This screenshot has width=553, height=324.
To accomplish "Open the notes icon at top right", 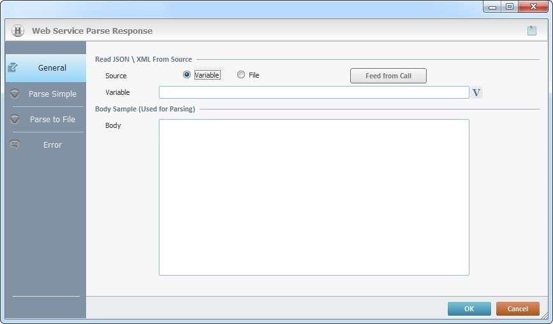I will point(531,31).
